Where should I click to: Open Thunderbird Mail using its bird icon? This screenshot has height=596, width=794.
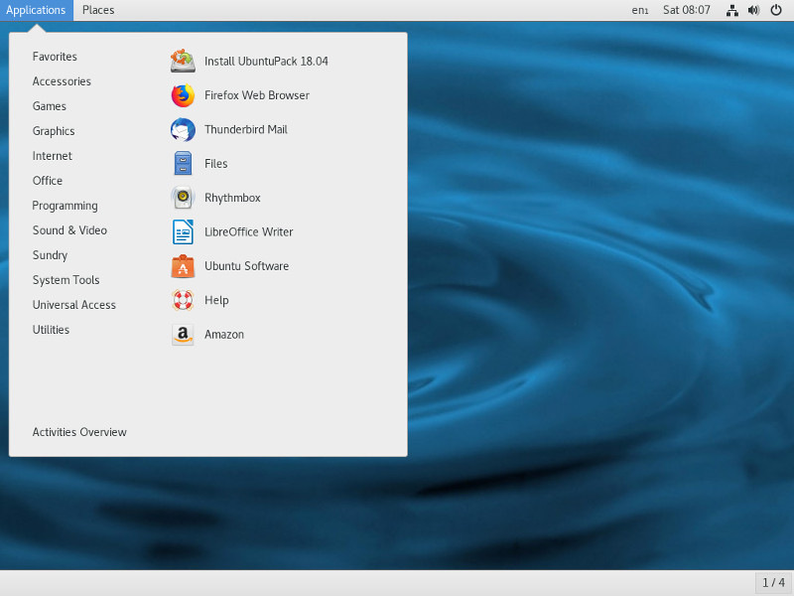coord(183,130)
